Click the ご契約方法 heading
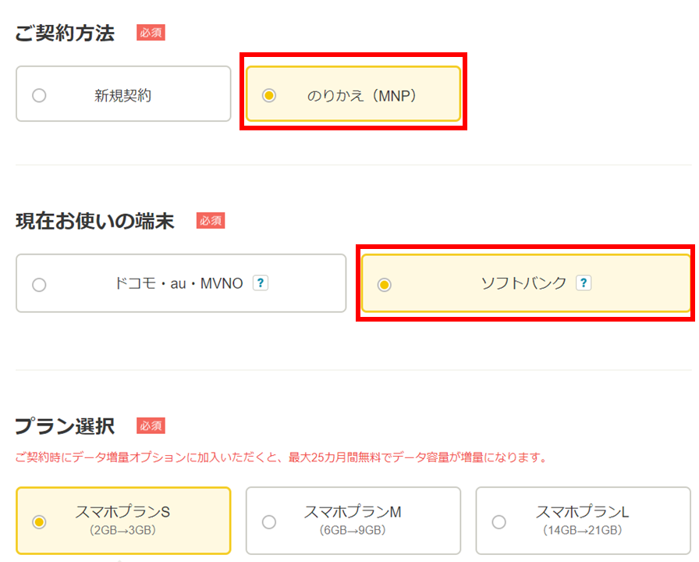699x562 pixels. [65, 33]
